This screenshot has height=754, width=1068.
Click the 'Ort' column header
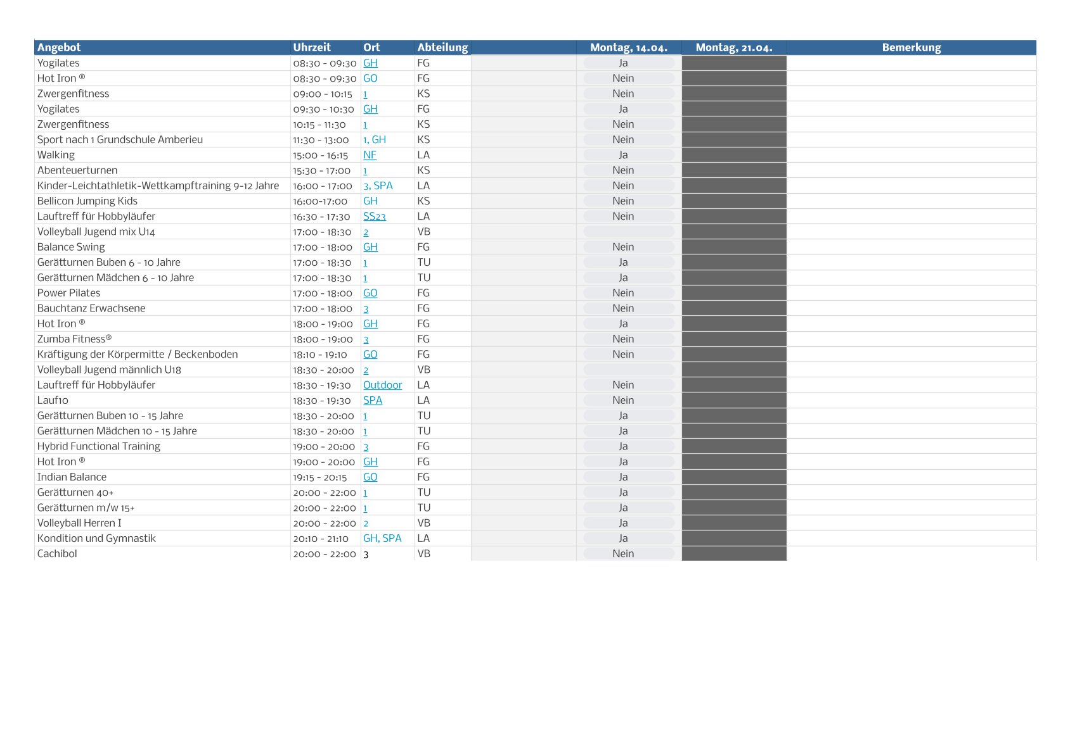[387, 47]
